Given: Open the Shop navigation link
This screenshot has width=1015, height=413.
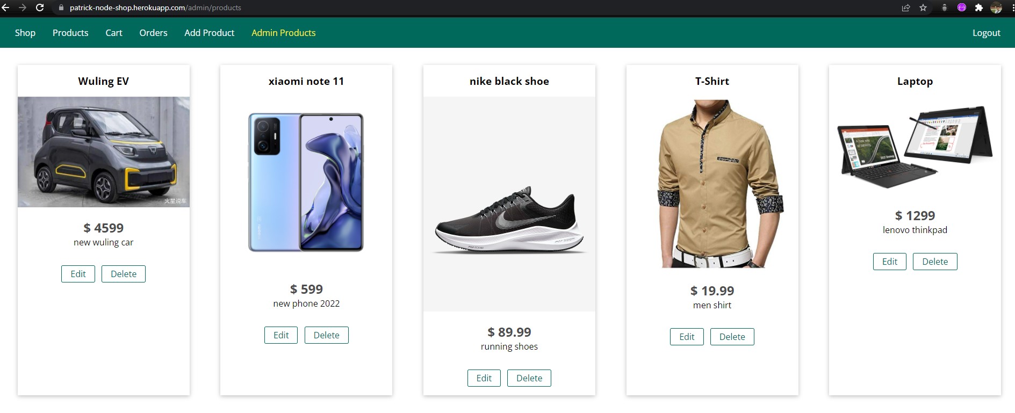Looking at the screenshot, I should [x=25, y=33].
